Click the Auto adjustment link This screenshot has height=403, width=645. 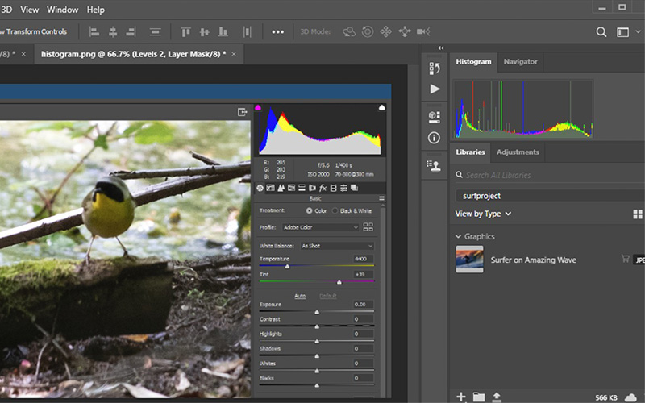(x=300, y=296)
